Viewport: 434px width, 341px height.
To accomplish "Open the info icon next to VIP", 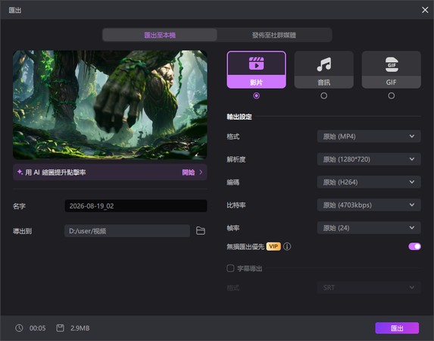I will [287, 246].
